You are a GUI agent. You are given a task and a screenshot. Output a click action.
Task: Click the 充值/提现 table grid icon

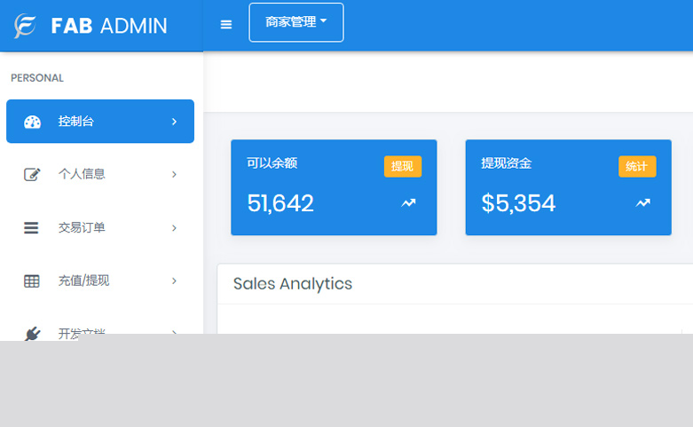pyautogui.click(x=31, y=281)
